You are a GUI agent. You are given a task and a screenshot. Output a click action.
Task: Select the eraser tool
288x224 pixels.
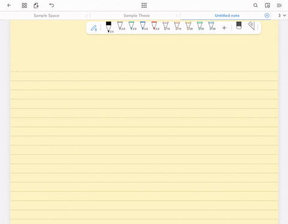point(239,25)
